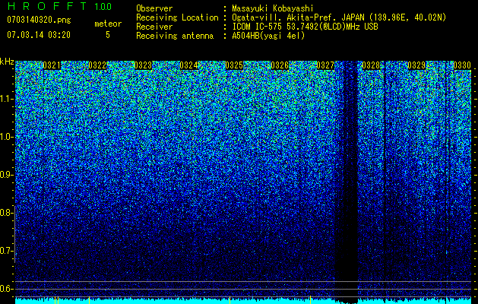Click the Observer field label

click(154, 8)
